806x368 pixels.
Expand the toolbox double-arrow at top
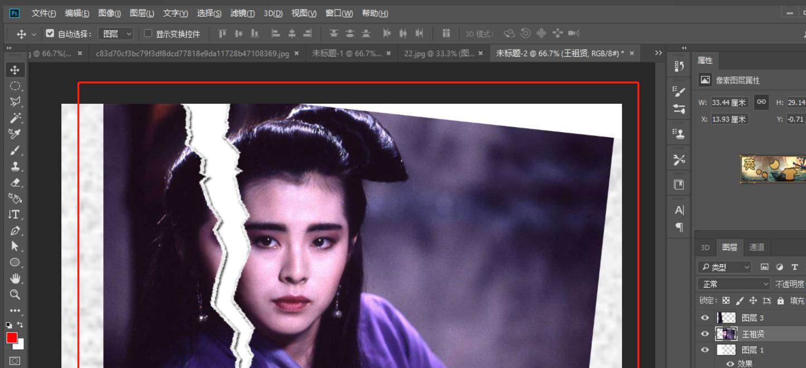coord(9,49)
